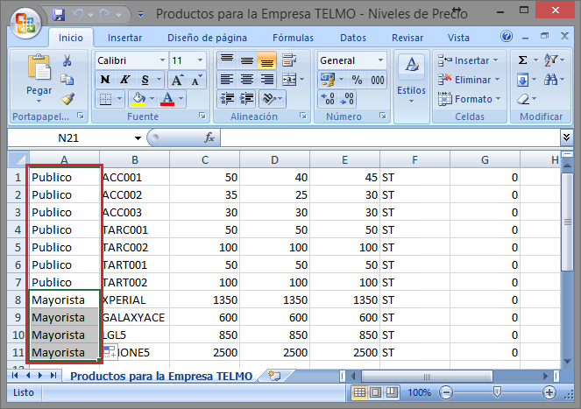The width and height of the screenshot is (581, 409).
Task: Center text horizontally
Action: click(x=247, y=80)
